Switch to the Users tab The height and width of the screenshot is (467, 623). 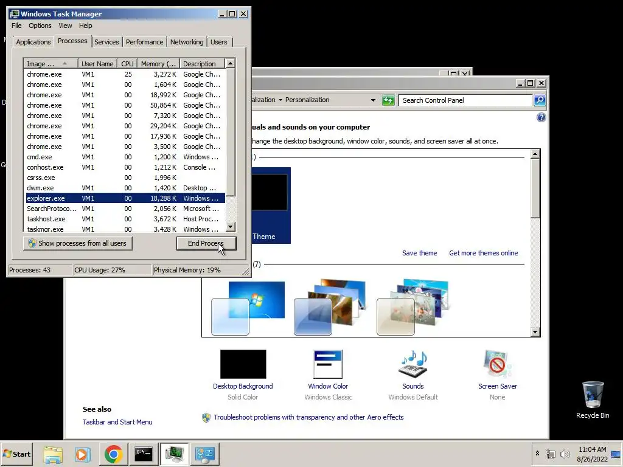tap(219, 42)
